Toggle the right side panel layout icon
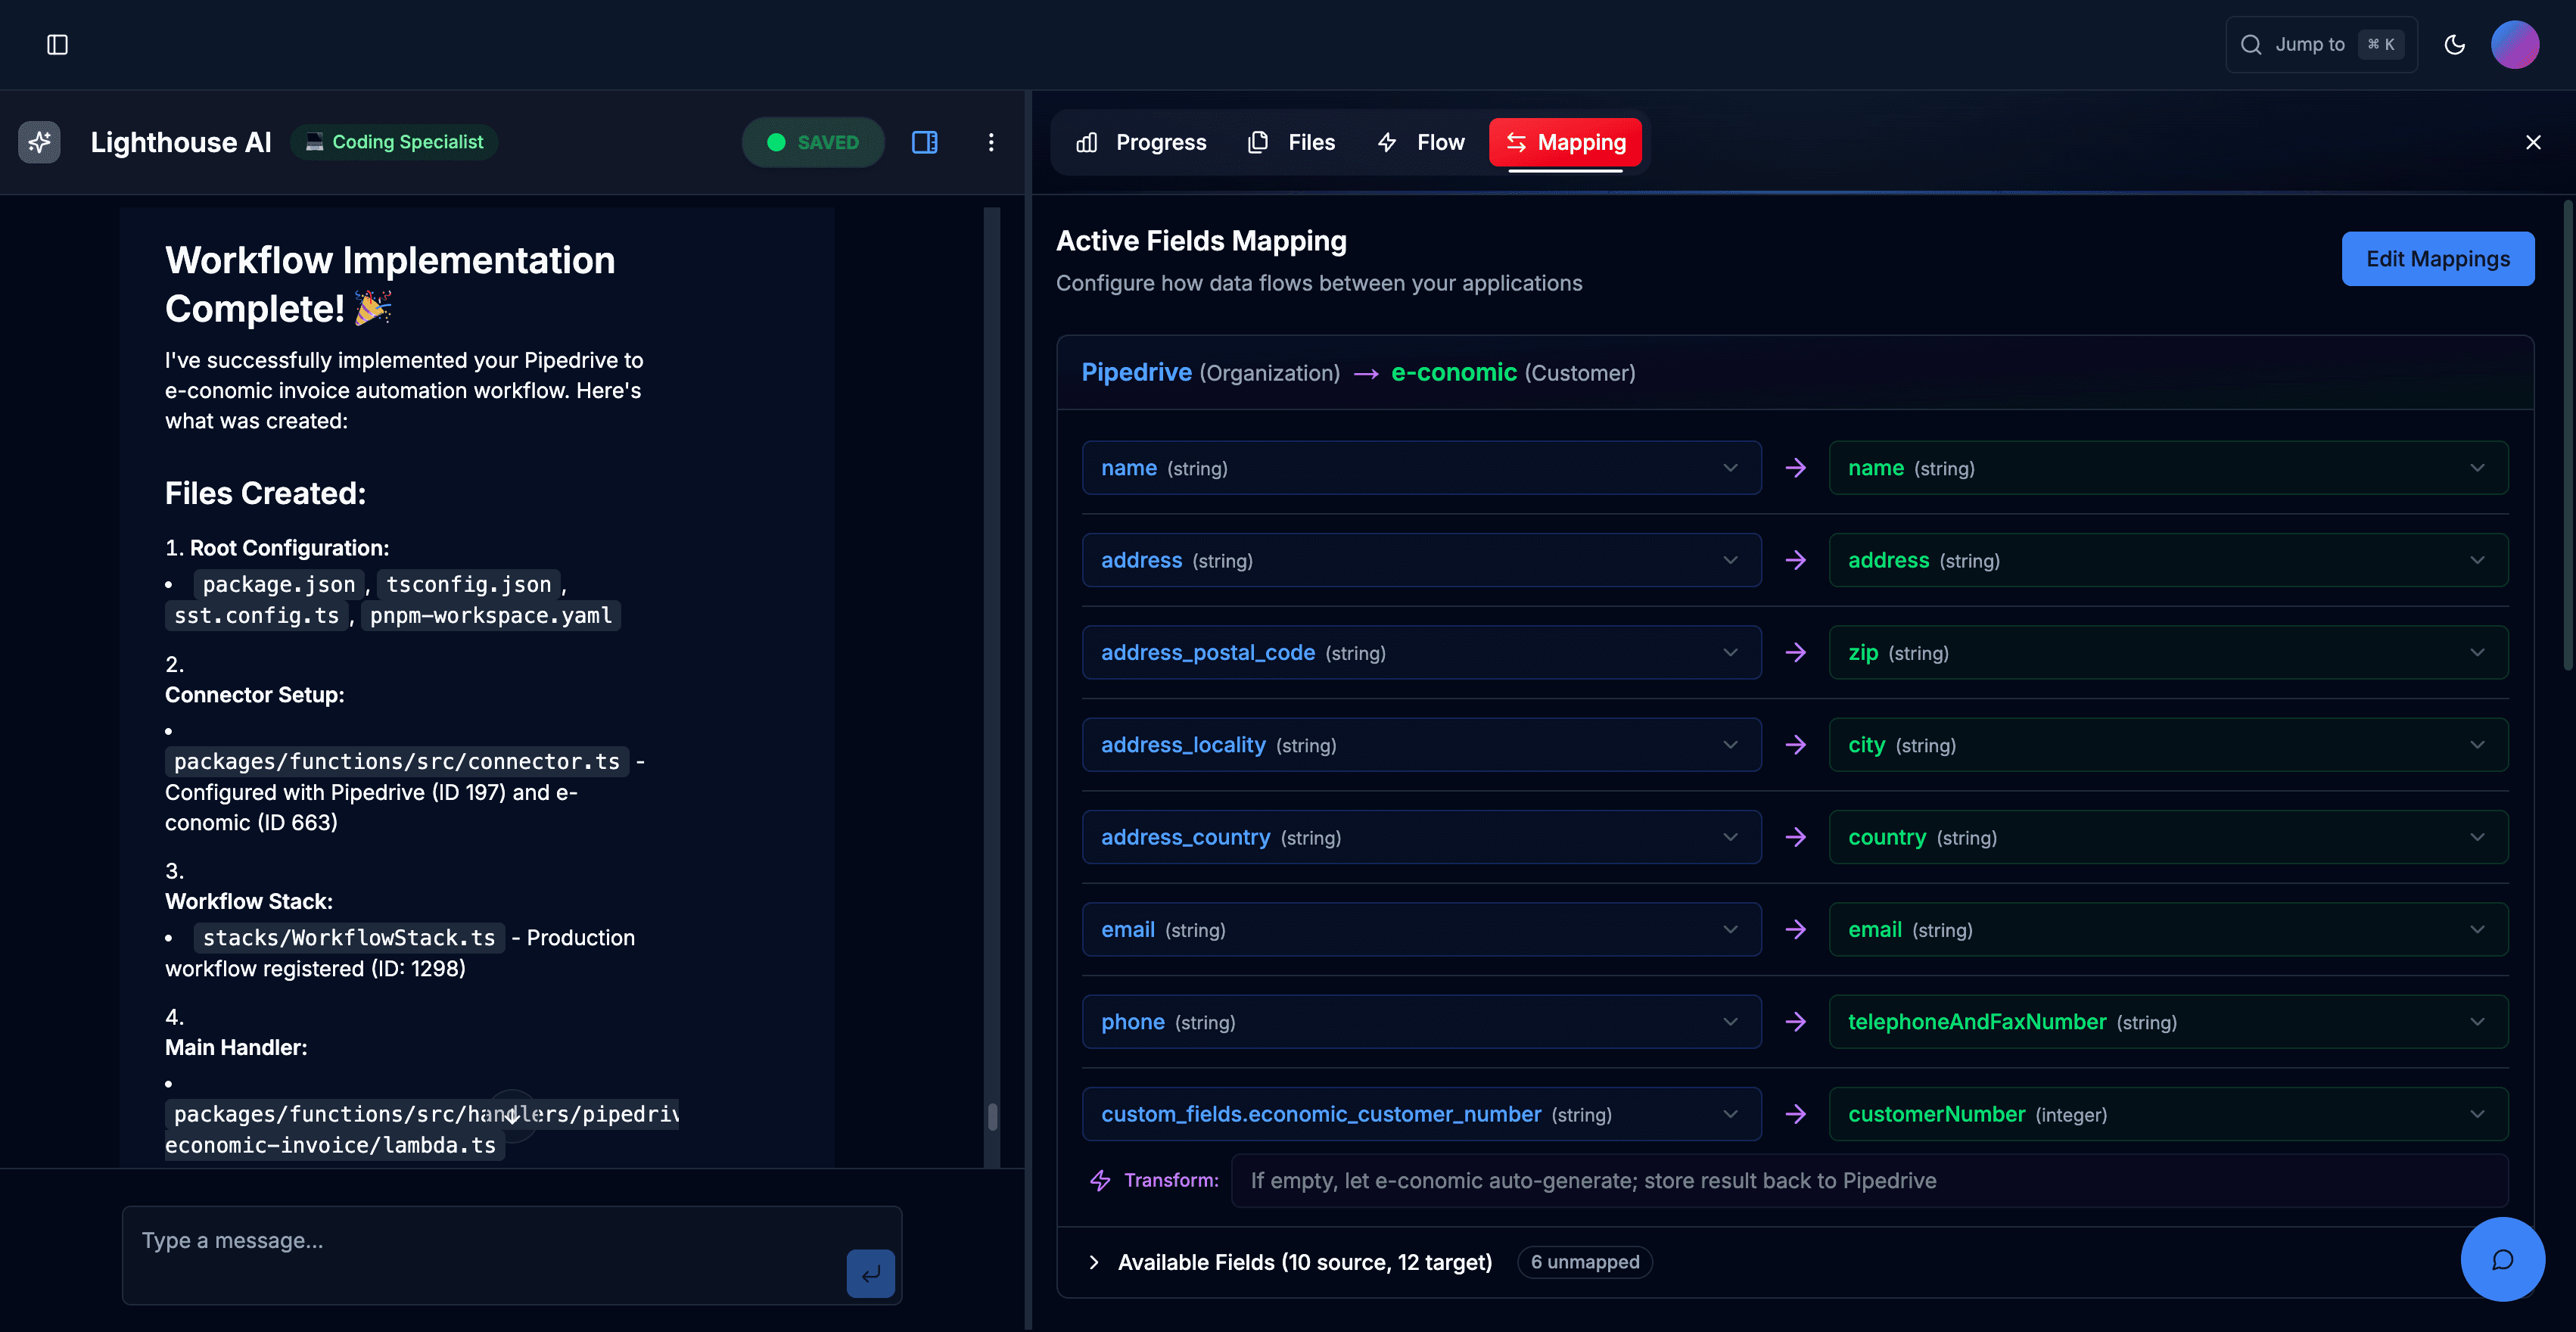The width and height of the screenshot is (2576, 1332). (924, 142)
